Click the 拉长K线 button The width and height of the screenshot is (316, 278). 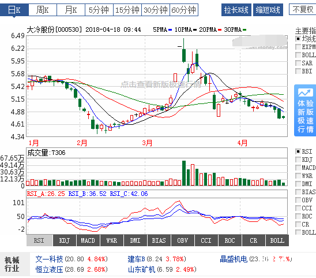tap(236, 10)
